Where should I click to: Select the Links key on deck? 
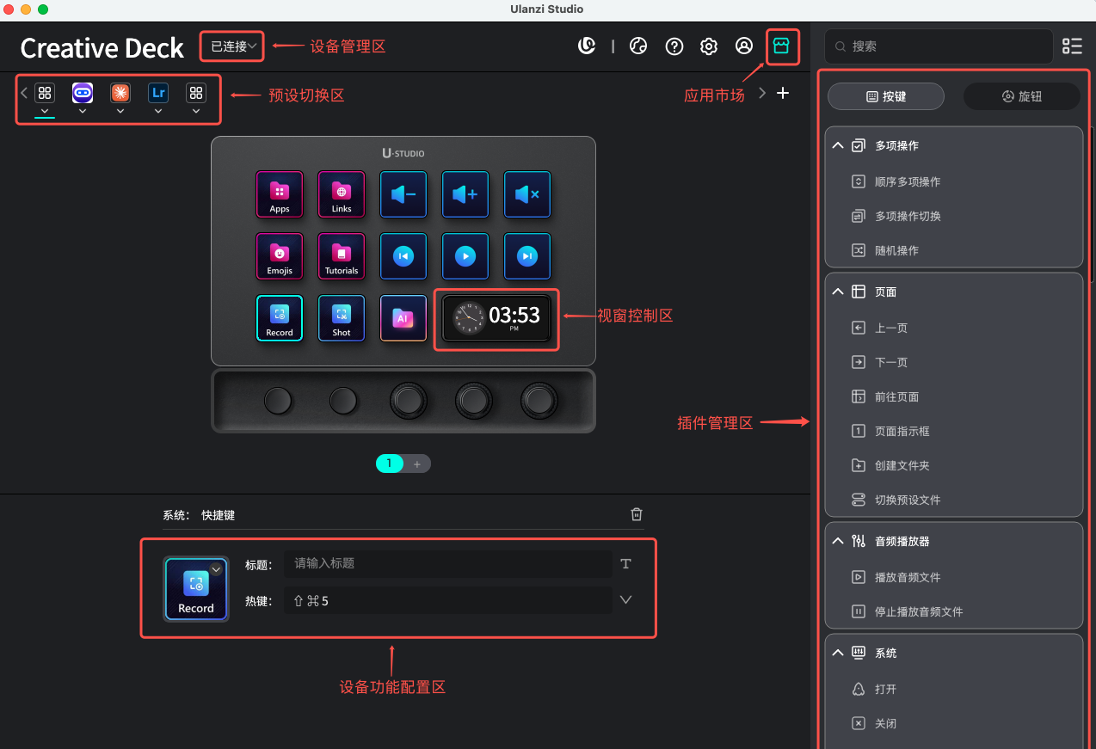tap(342, 194)
